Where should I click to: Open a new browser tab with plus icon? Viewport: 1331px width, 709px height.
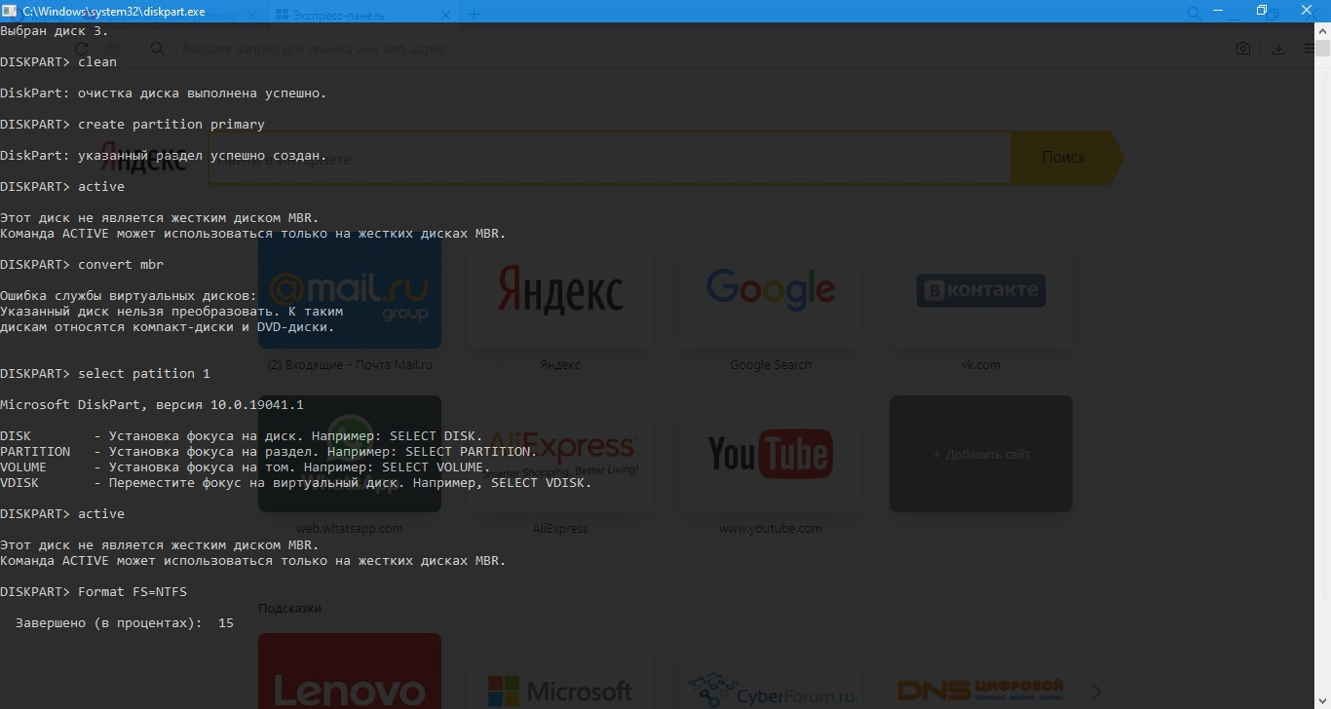click(475, 14)
